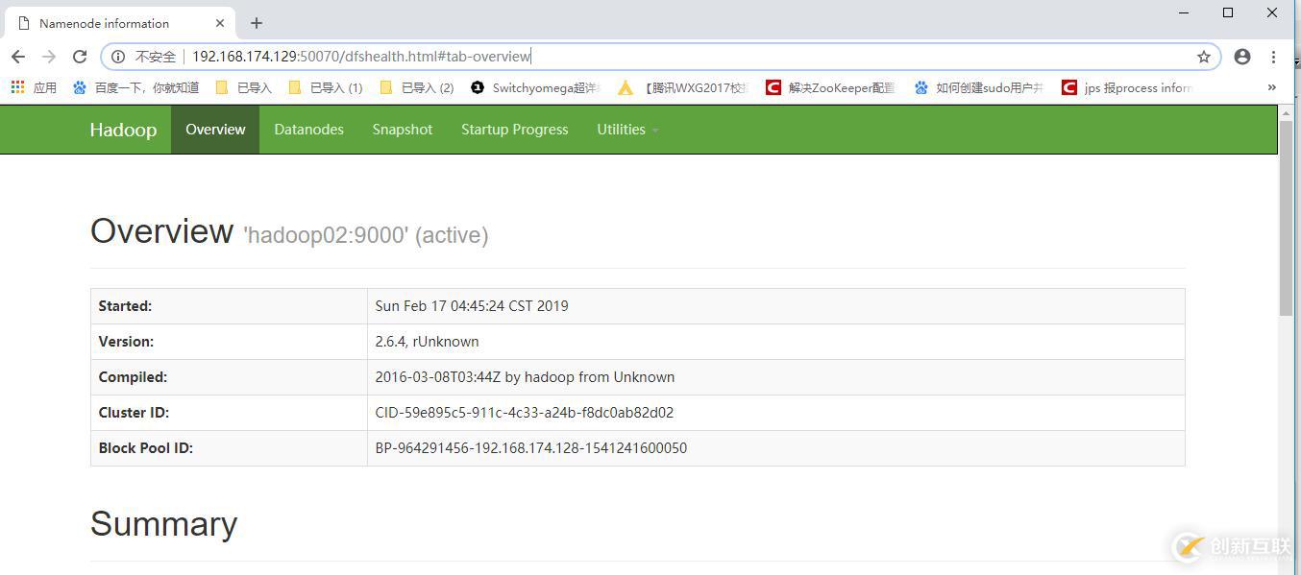The image size is (1301, 575).
Task: Open the 已导入 (1) bookmarks folder
Action: [x=326, y=87]
